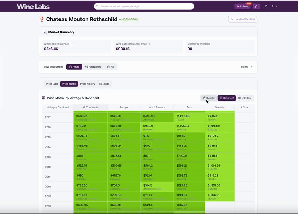Click the North America column header
This screenshot has height=214, width=298.
(157, 107)
